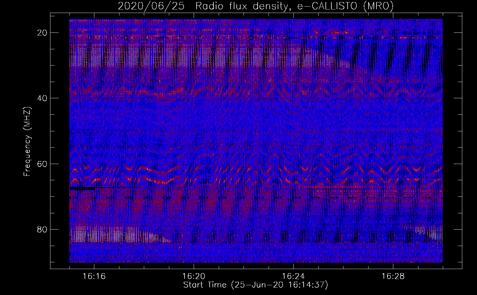Click the 16:16 time tick label
477x295 pixels.
click(x=94, y=276)
